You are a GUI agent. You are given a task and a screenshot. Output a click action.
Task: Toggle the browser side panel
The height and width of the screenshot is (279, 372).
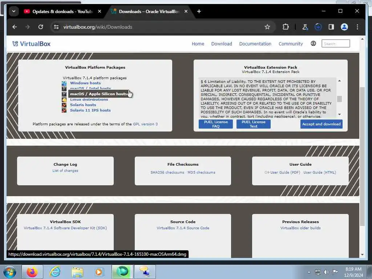click(331, 27)
